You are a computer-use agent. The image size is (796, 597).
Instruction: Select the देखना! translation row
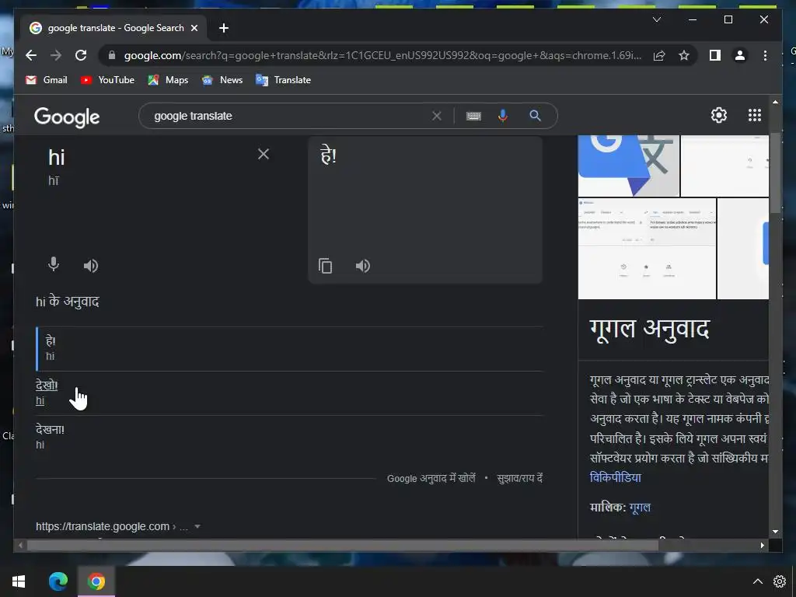(289, 437)
